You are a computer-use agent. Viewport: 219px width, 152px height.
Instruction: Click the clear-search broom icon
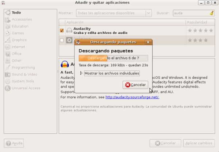pyautogui.click(x=212, y=13)
